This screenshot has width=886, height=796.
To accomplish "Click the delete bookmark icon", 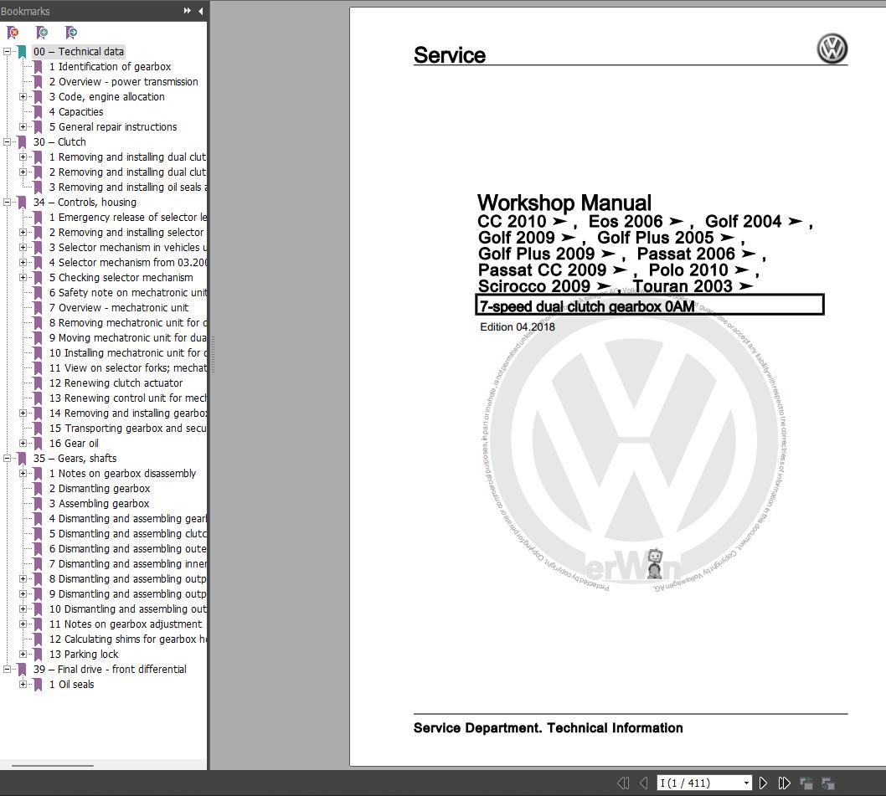I will [x=12, y=32].
